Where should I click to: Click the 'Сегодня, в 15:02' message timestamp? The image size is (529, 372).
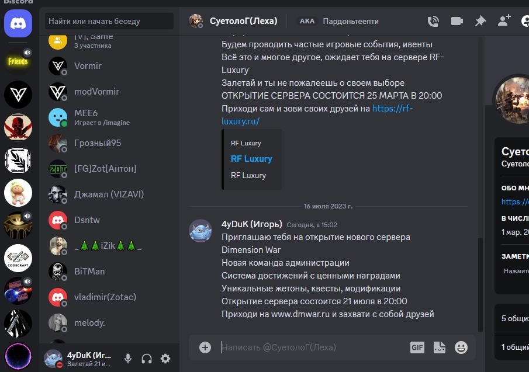pyautogui.click(x=312, y=225)
